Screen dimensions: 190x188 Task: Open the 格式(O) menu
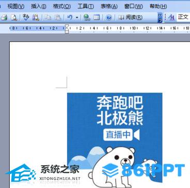click(61, 6)
